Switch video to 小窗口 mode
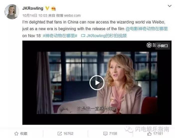 162,46
